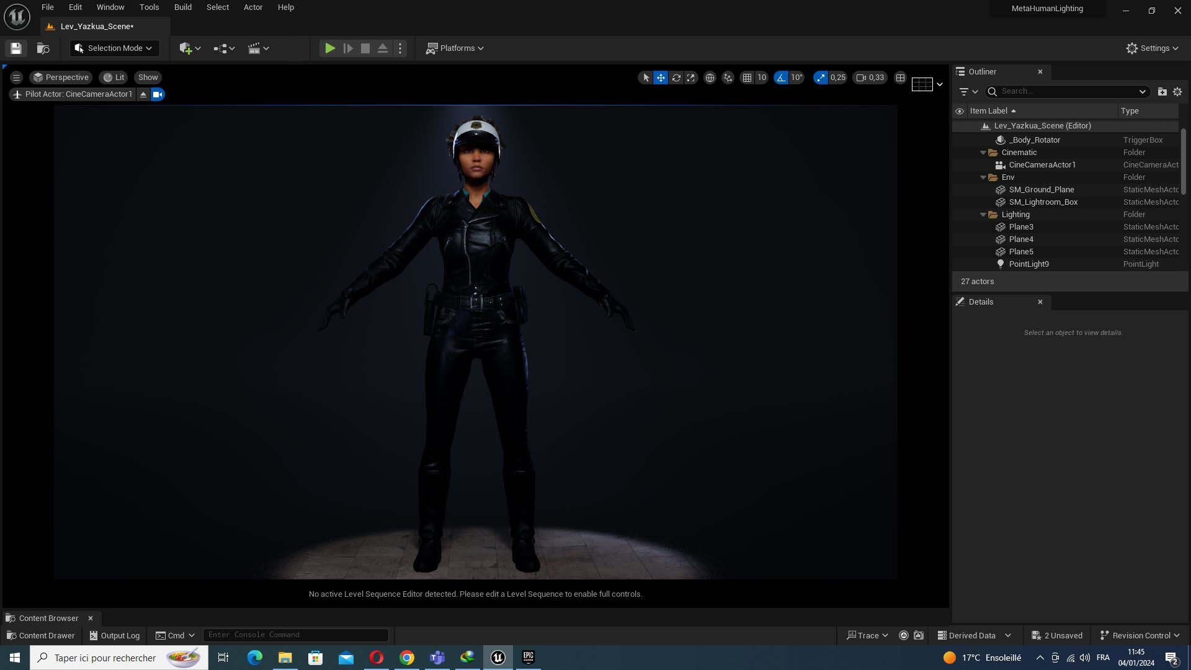The image size is (1191, 670).
Task: Toggle surface snapping options
Action: (x=728, y=78)
